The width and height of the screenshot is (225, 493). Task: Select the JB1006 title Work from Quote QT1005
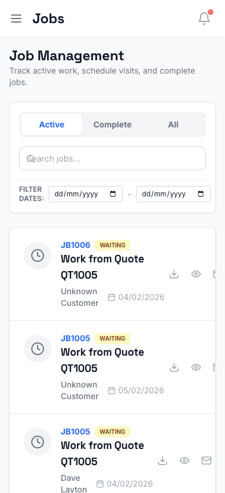[x=102, y=267]
